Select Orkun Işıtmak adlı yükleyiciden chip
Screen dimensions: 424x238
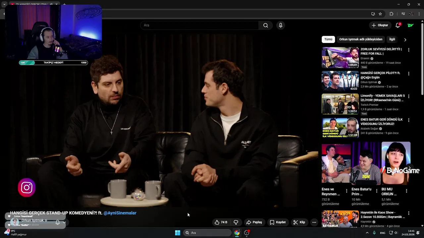[x=361, y=39]
